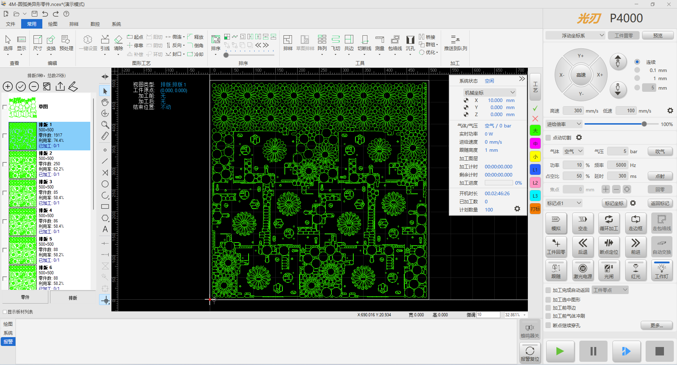The image size is (677, 365).
Task: Collapse the system status panel chevron
Action: (x=522, y=79)
